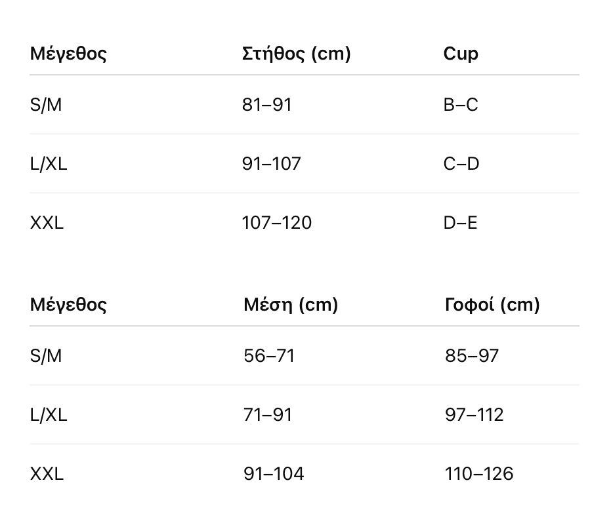Click the 110–126 hips measurement cell
This screenshot has height=529, width=611.
pos(478,474)
